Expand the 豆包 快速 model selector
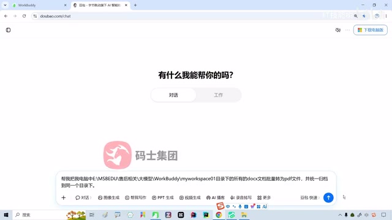The height and width of the screenshot is (220, 392). click(310, 197)
